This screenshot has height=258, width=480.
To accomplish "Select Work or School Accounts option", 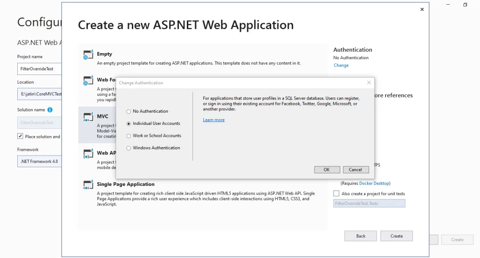I will pyautogui.click(x=129, y=136).
